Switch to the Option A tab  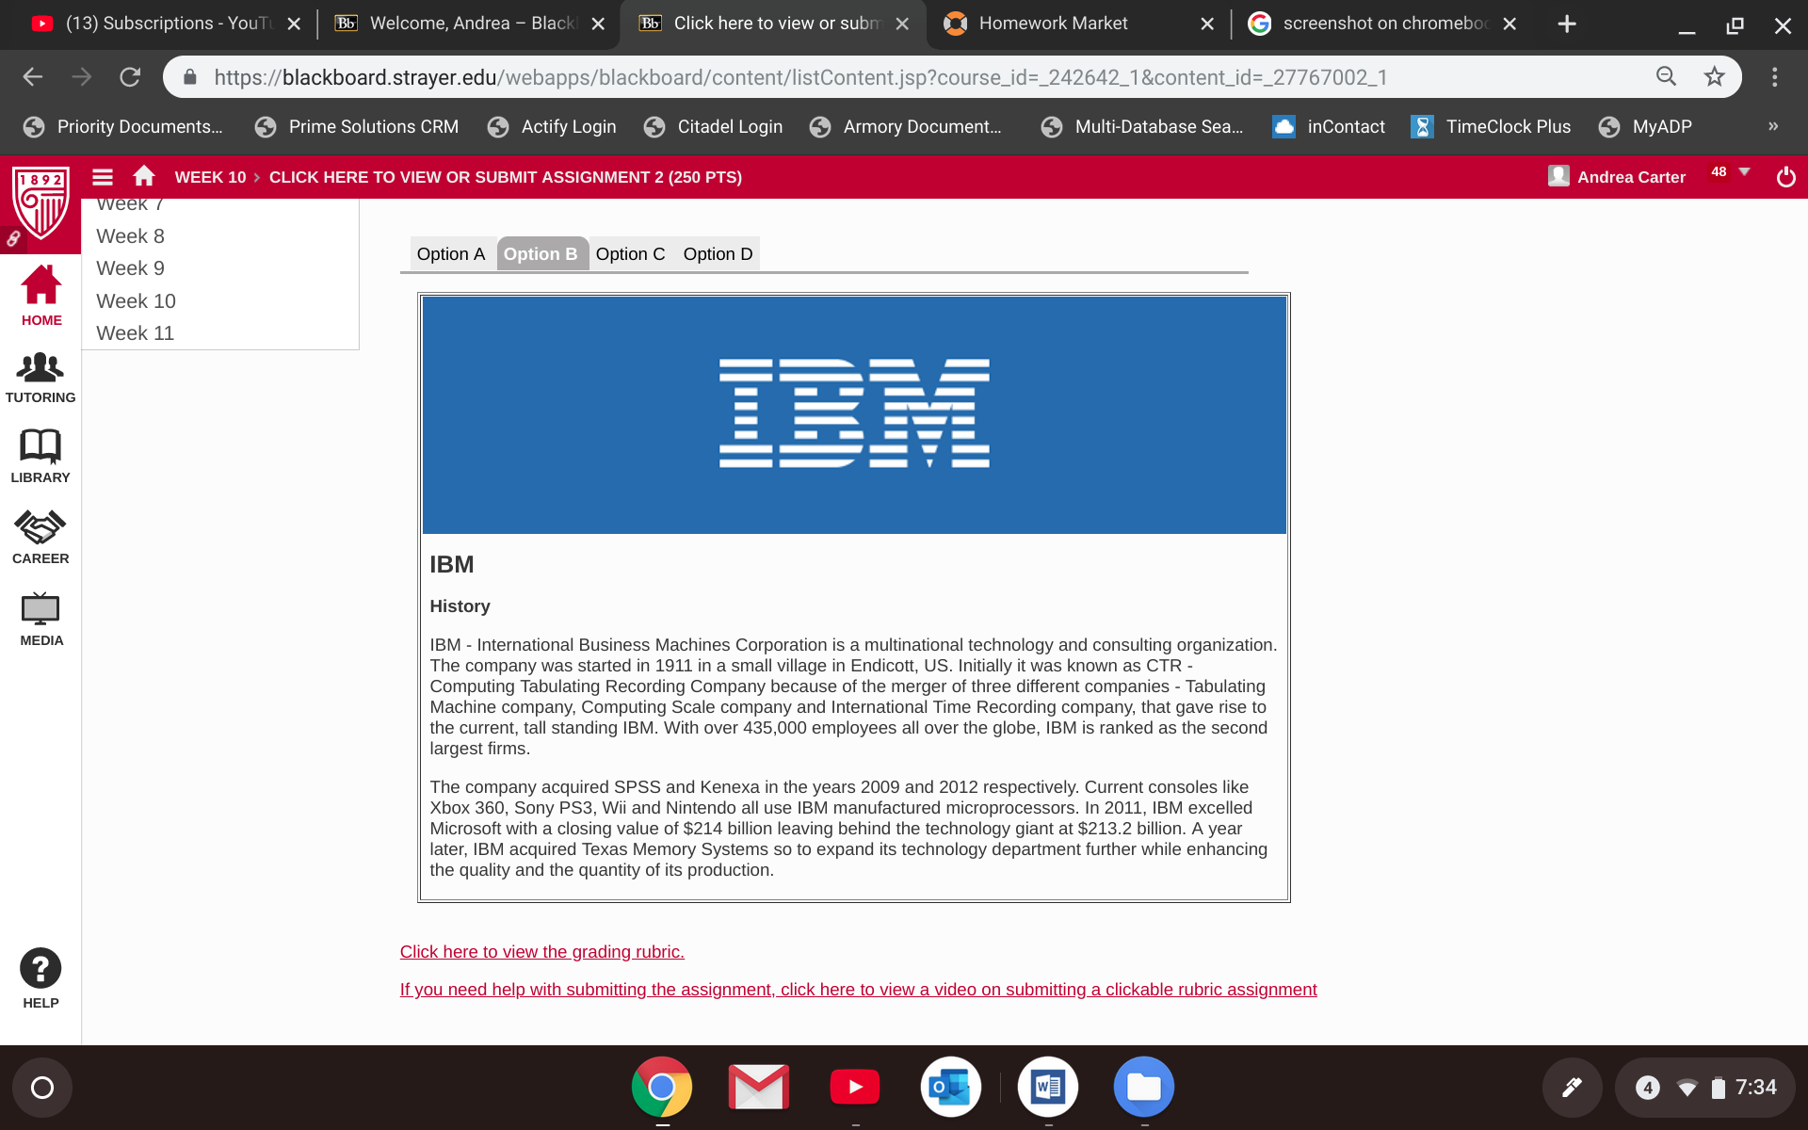coord(451,254)
